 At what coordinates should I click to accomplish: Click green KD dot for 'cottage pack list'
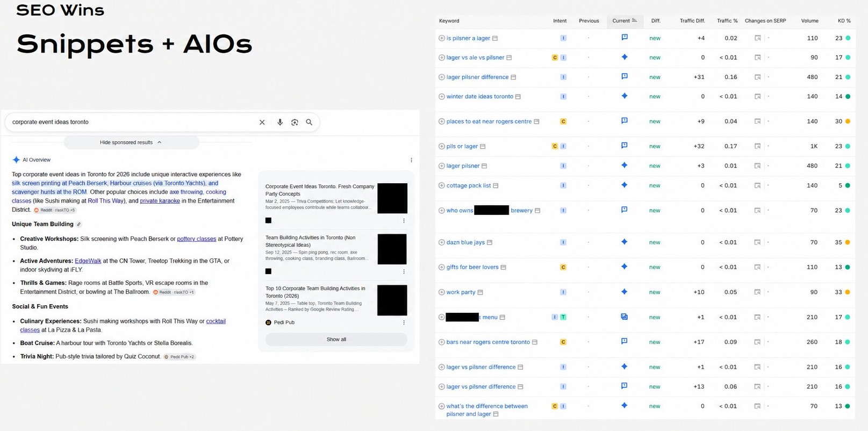pos(848,185)
